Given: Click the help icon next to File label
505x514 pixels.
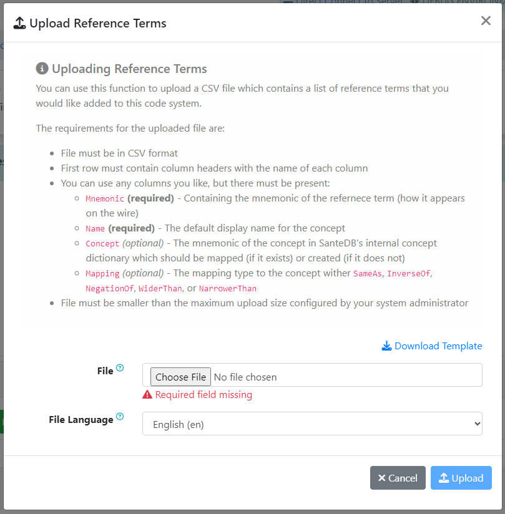Looking at the screenshot, I should pyautogui.click(x=120, y=368).
